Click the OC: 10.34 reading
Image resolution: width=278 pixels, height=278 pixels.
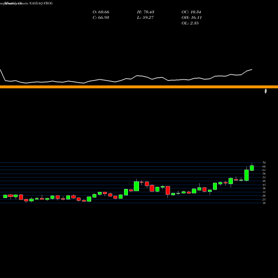tap(191, 12)
